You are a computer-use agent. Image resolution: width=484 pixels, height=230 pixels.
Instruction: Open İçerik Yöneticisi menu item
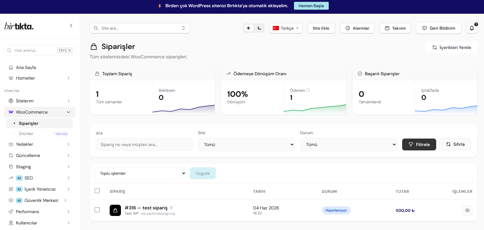tap(39, 189)
